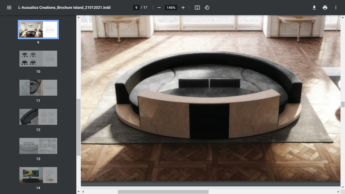Image resolution: width=345 pixels, height=194 pixels.
Task: Click the zoom in plus icon
Action: click(x=183, y=8)
